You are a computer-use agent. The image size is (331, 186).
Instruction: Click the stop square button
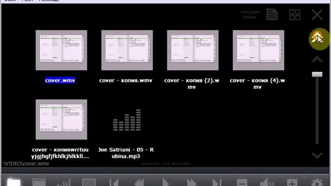(x=89, y=182)
